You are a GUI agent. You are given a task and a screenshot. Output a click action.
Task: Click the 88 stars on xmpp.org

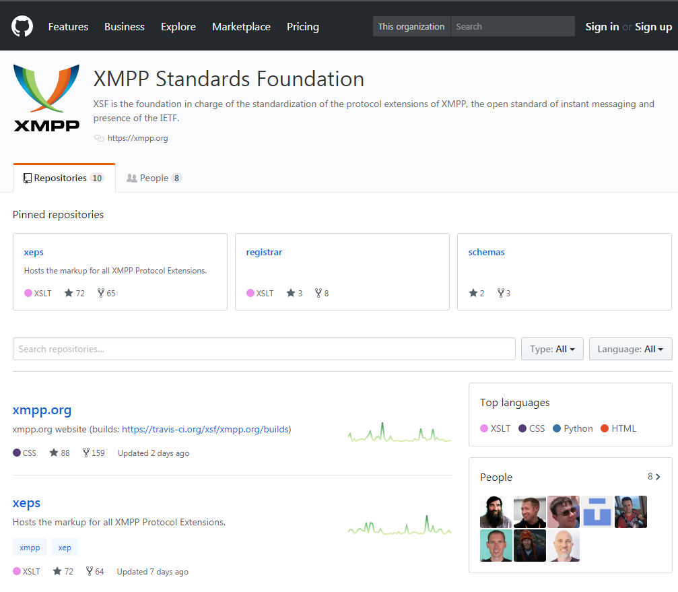60,453
